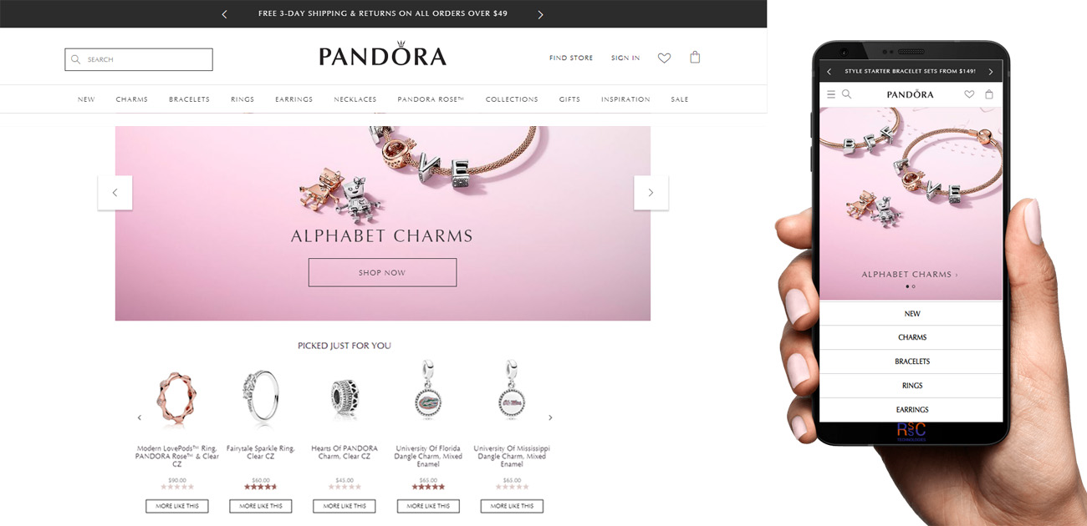This screenshot has height=526, width=1087.
Task: Open the Charms menu on desktop
Action: pos(132,99)
